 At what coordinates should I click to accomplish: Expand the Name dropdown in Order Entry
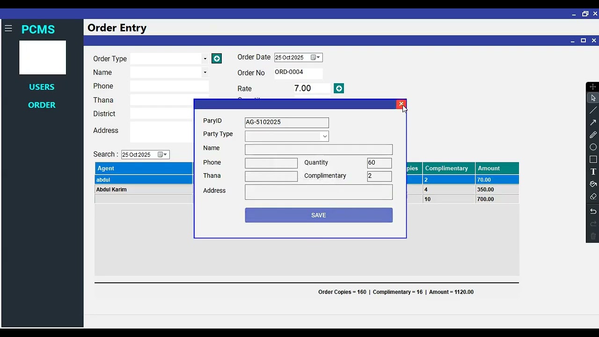[205, 73]
